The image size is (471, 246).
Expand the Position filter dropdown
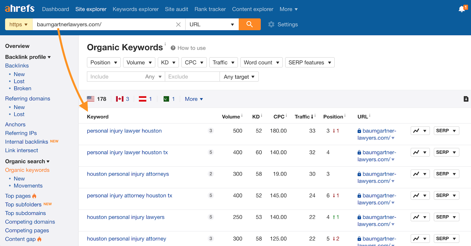[104, 63]
